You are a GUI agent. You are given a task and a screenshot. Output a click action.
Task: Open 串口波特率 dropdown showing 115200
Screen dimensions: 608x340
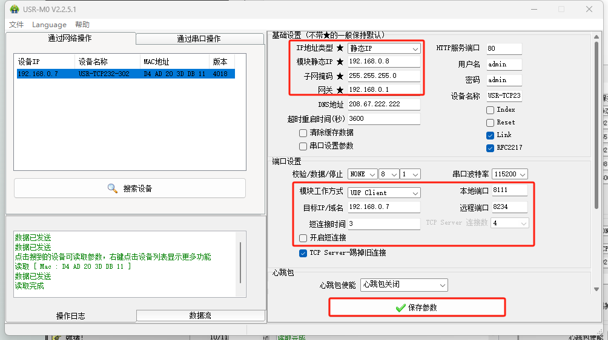[509, 175]
